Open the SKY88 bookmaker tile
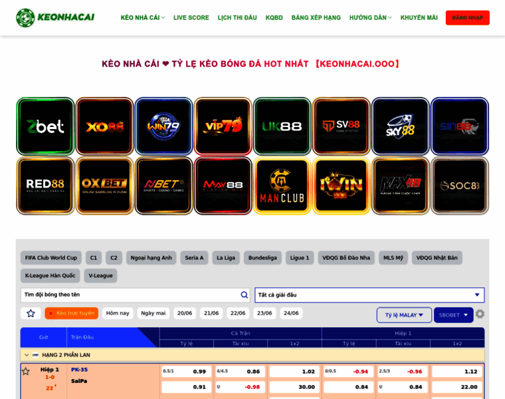Viewport: 505px width, 399px height. (x=400, y=126)
